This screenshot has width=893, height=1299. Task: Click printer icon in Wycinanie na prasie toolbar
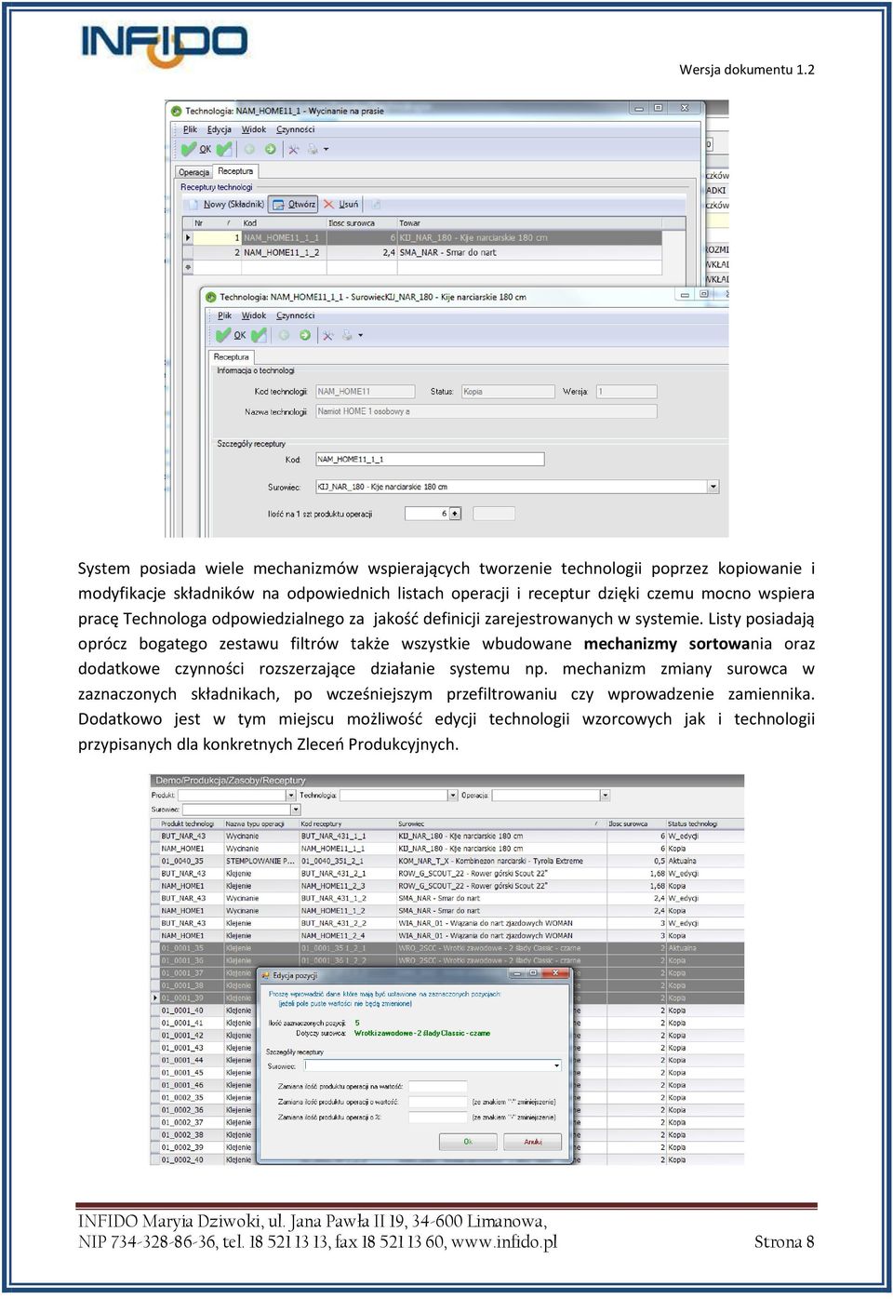pos(313,149)
